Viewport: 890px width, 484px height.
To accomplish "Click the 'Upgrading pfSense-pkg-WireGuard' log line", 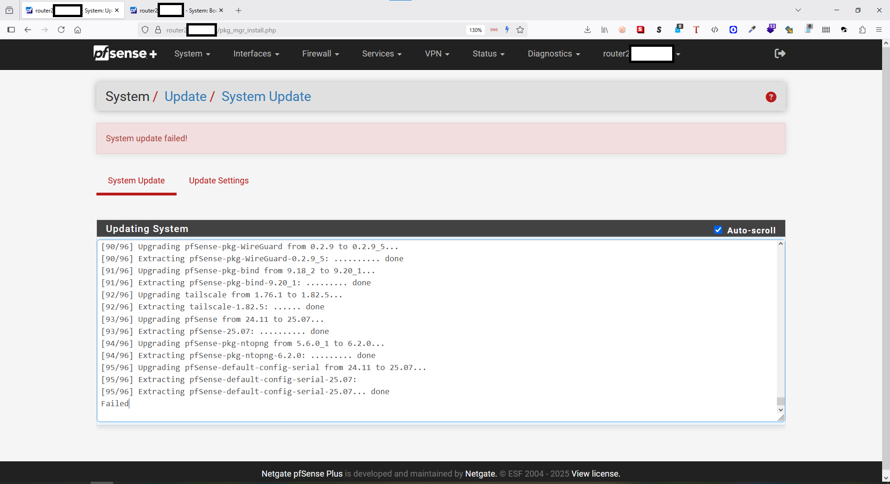I will pos(249,246).
